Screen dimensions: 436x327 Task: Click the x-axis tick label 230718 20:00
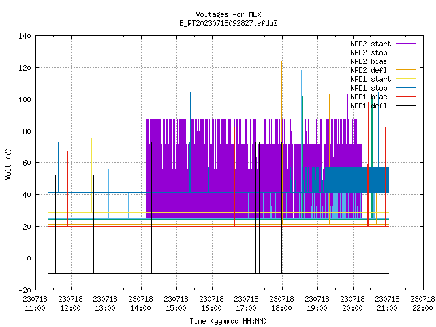click(353, 304)
